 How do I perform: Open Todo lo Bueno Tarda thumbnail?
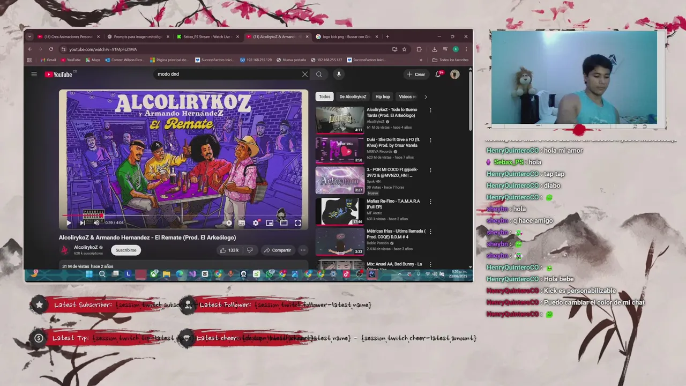[x=340, y=120]
